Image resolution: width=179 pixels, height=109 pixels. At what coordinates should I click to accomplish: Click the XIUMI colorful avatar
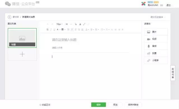[x=143, y=4]
